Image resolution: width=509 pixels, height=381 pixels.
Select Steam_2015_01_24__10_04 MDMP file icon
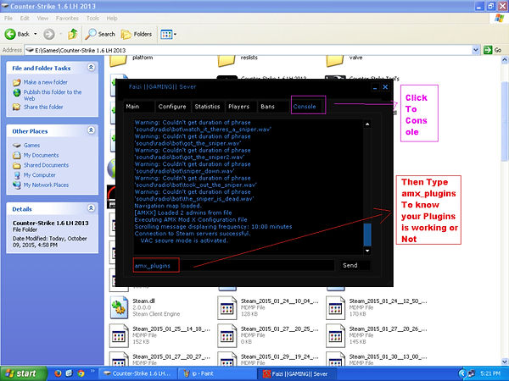(x=227, y=308)
